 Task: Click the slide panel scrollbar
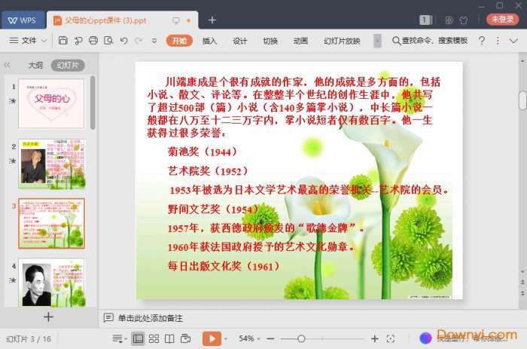(93, 103)
